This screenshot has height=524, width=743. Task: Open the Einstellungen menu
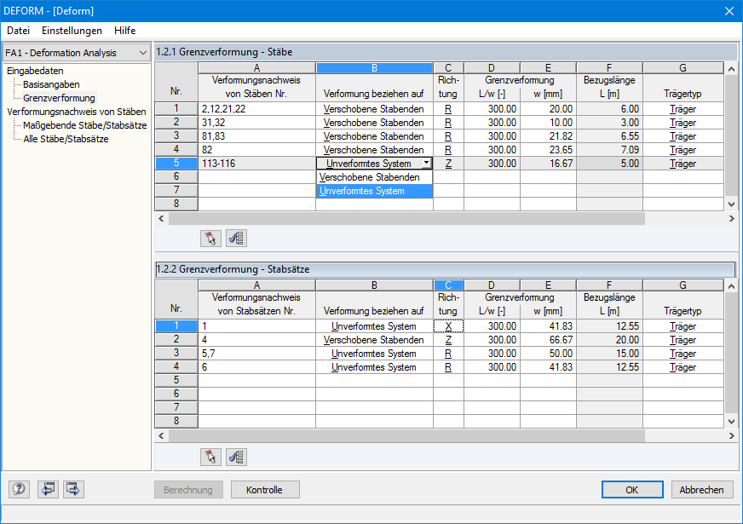pyautogui.click(x=72, y=30)
